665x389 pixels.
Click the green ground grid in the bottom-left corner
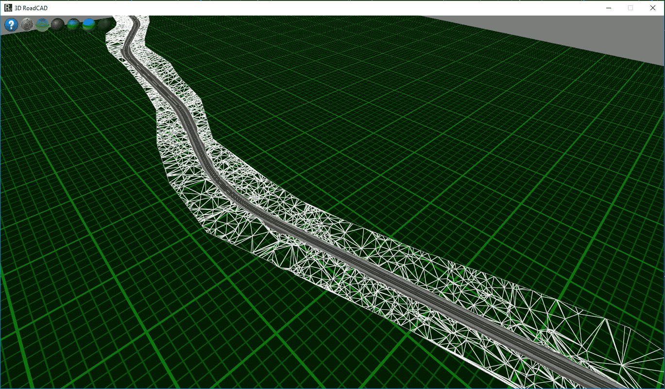tap(49, 350)
